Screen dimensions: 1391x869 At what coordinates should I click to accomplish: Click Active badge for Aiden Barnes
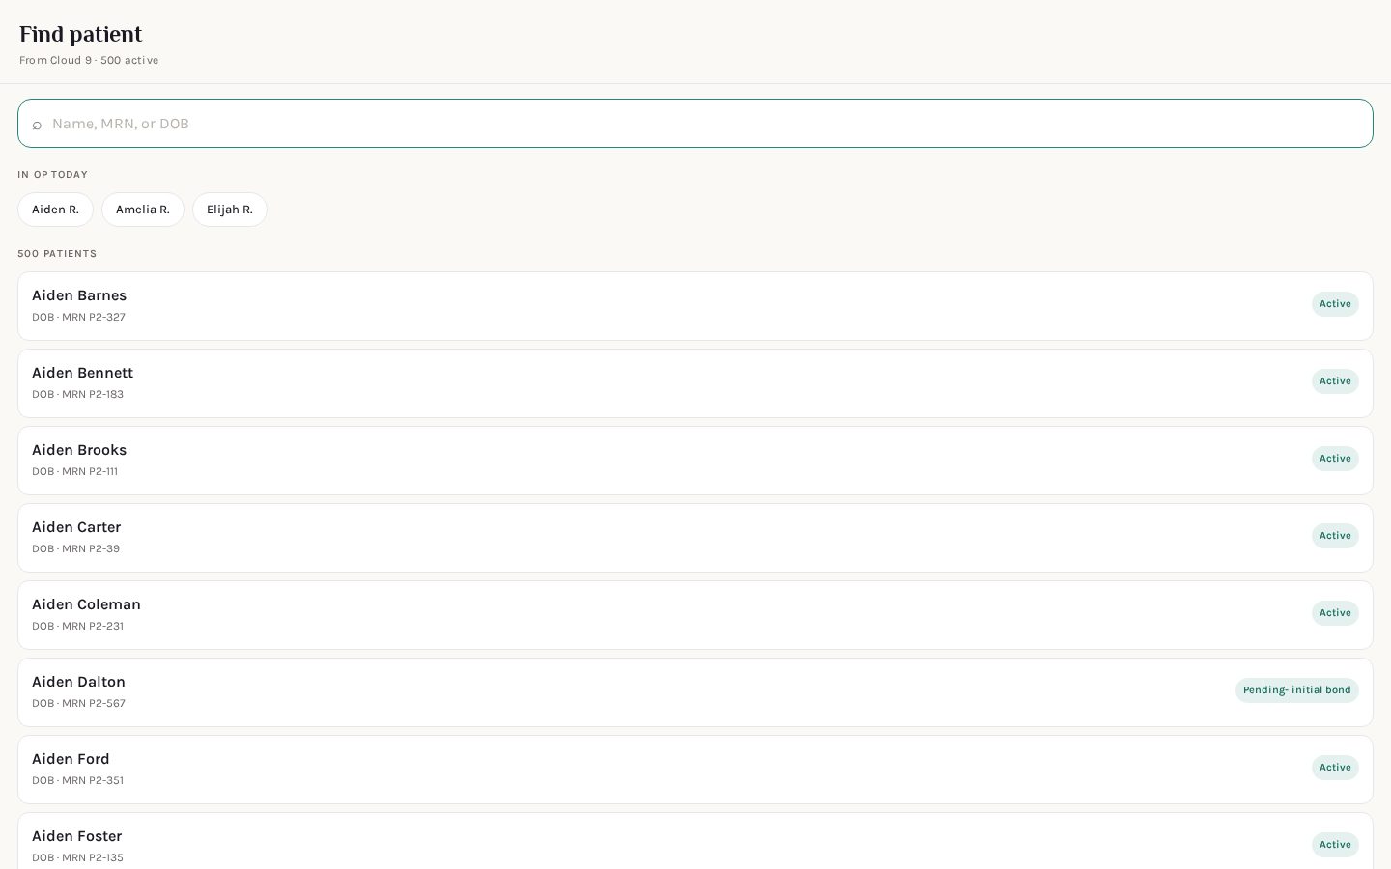click(1335, 304)
